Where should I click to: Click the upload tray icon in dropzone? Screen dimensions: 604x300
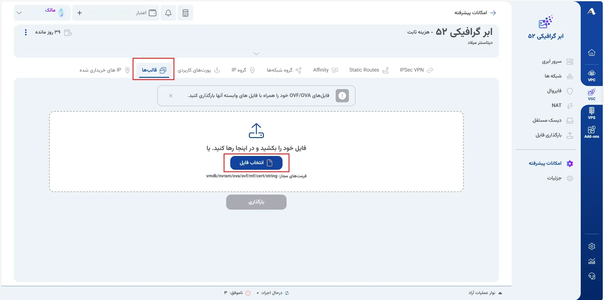[x=256, y=131]
